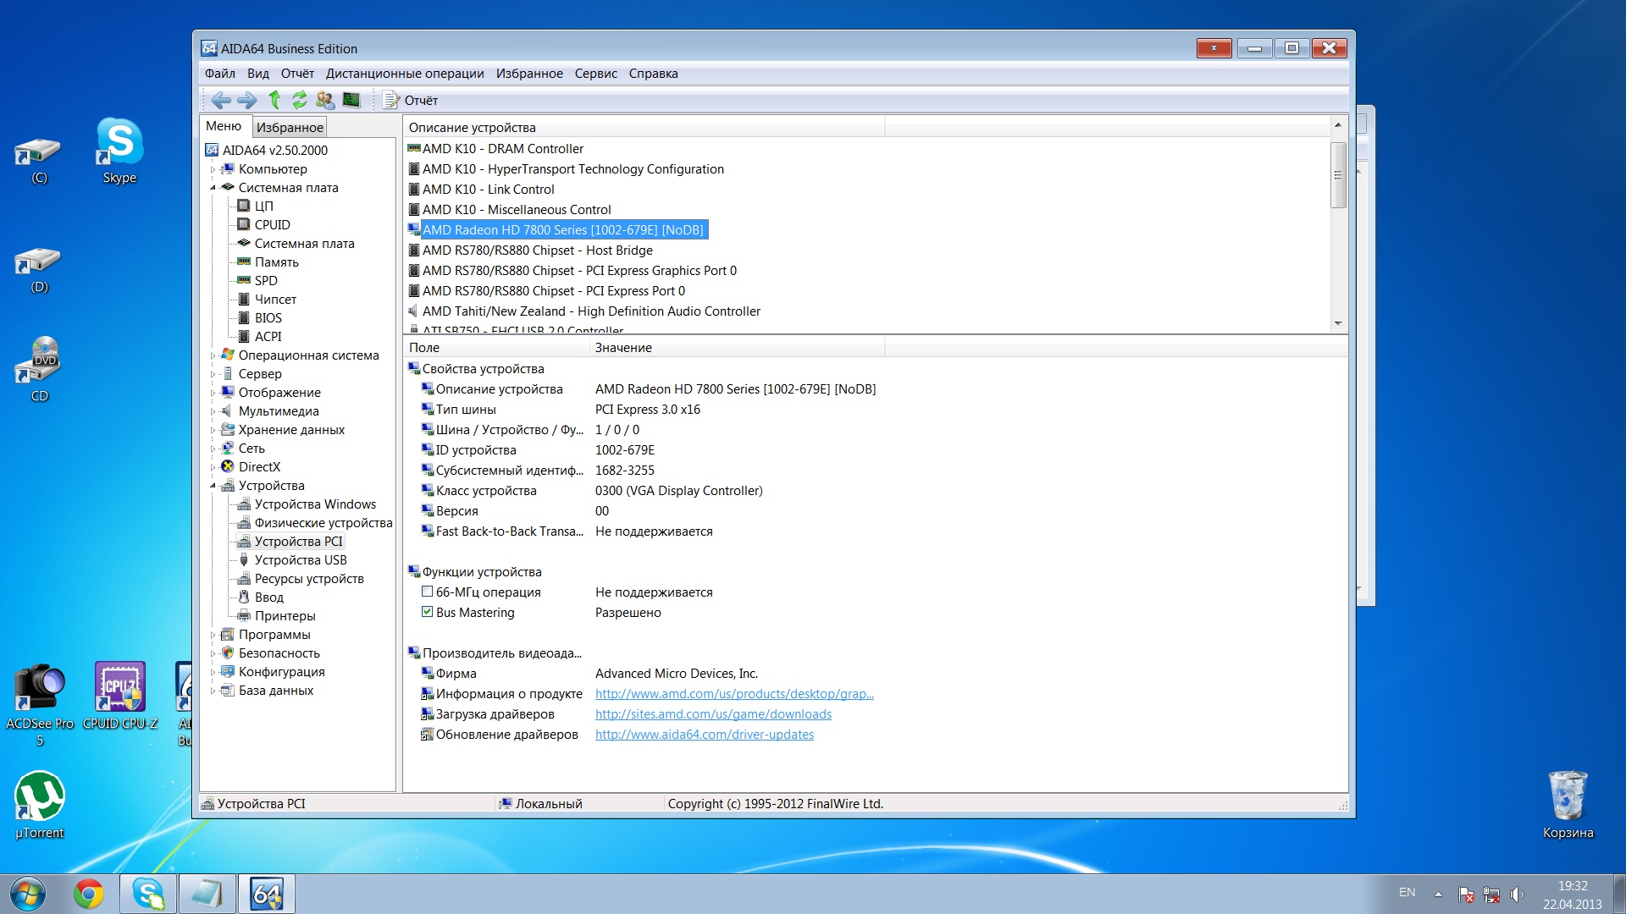This screenshot has width=1626, height=914.
Task: Open the Report (Отчёт) toolbar button
Action: click(x=411, y=101)
